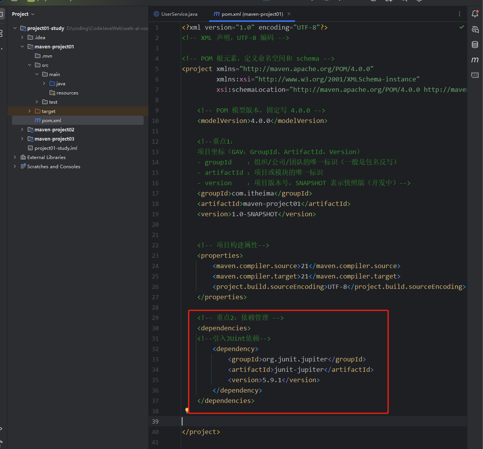Switch to the UserService.java tab
The image size is (483, 449).
tap(176, 14)
